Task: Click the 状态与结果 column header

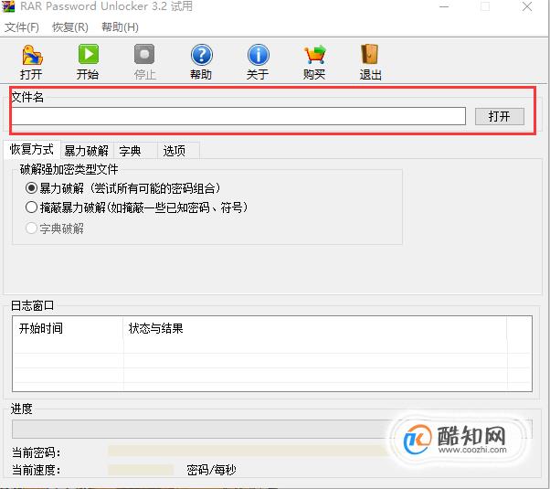Action: click(x=314, y=328)
